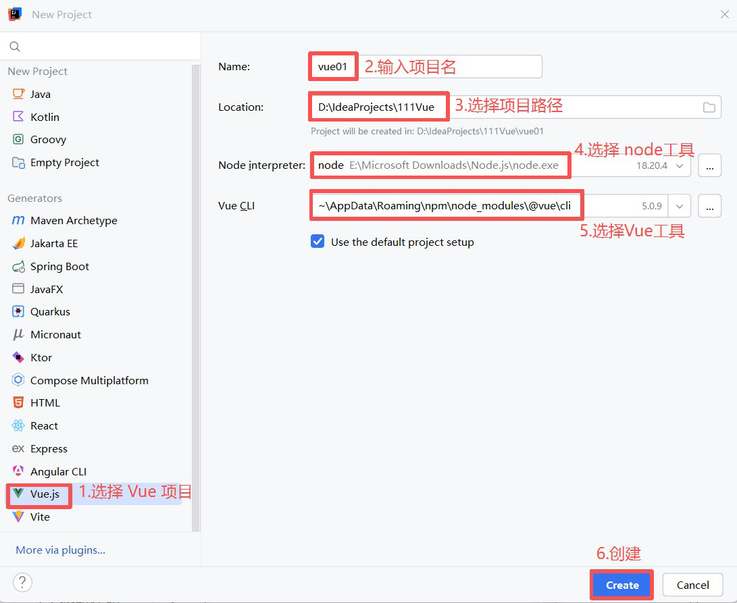Click the JavaFX window icon
This screenshot has width=737, height=603.
(x=18, y=288)
